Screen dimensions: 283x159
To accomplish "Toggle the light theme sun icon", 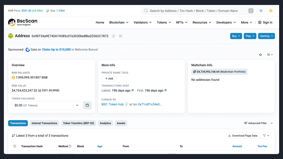I will coord(261,11).
